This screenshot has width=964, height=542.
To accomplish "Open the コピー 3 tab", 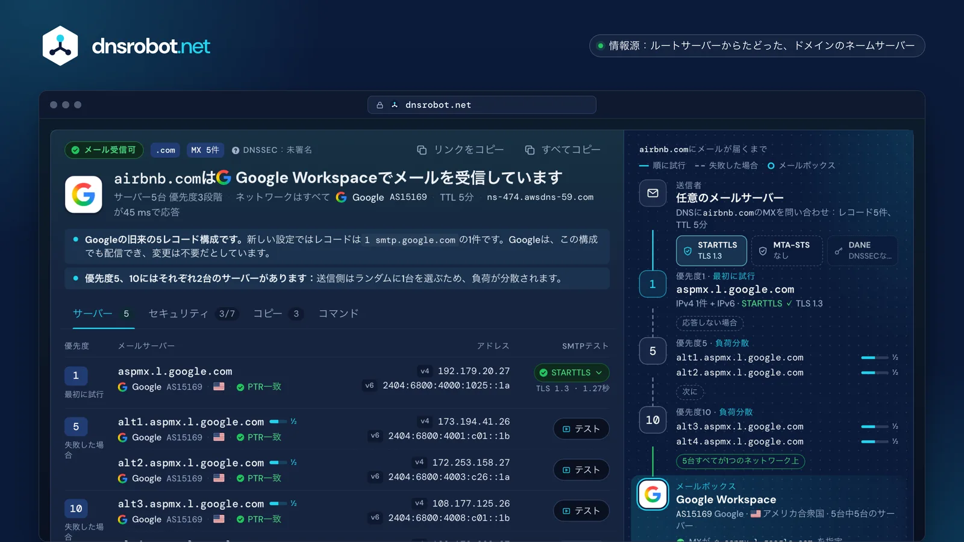I will point(278,314).
